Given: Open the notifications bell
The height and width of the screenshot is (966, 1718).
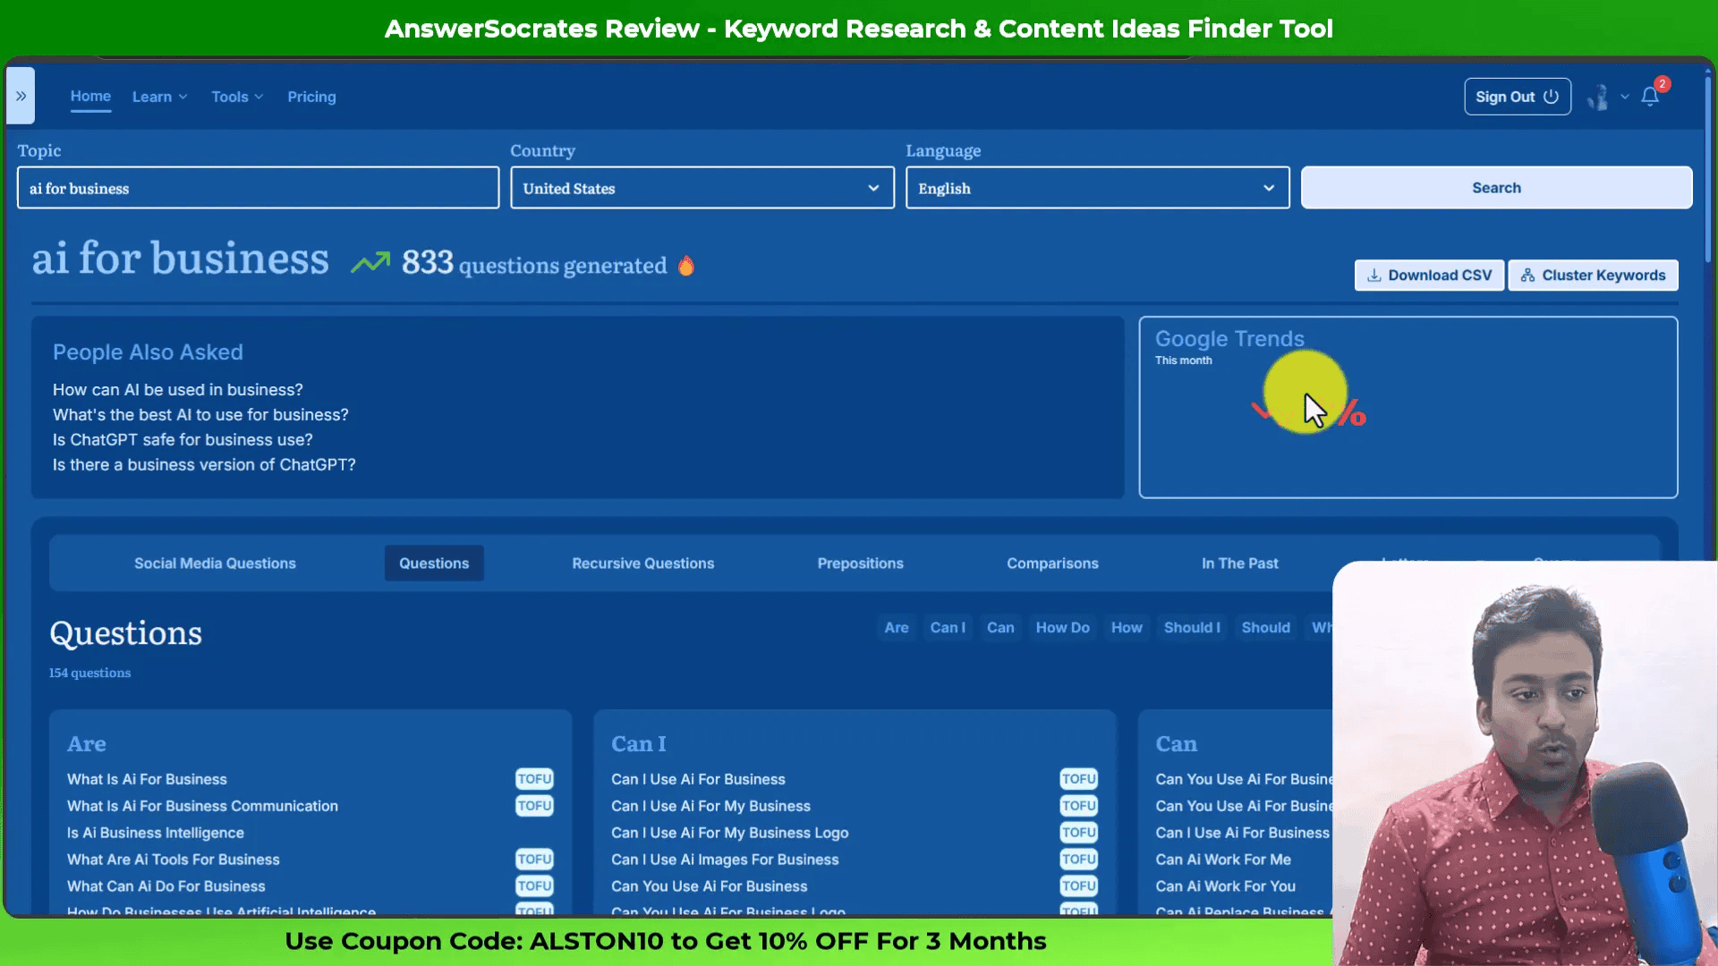Looking at the screenshot, I should pos(1650,97).
